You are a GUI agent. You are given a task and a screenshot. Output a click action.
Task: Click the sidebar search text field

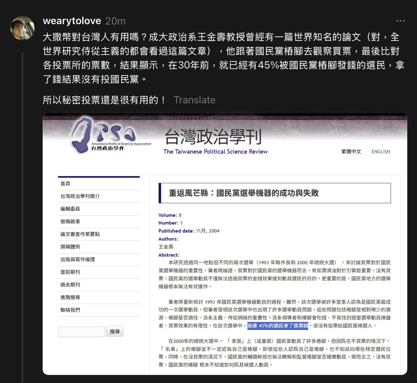(81, 332)
